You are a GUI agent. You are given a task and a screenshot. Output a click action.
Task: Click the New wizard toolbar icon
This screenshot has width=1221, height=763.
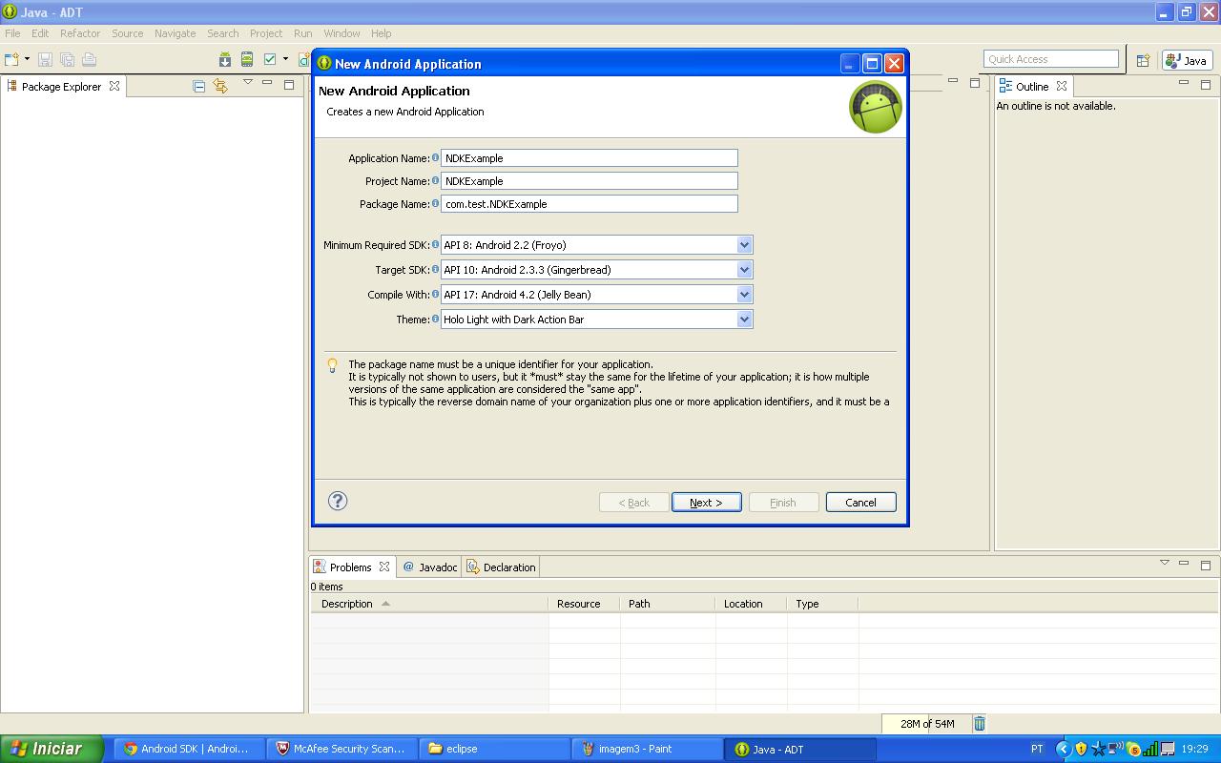11,59
